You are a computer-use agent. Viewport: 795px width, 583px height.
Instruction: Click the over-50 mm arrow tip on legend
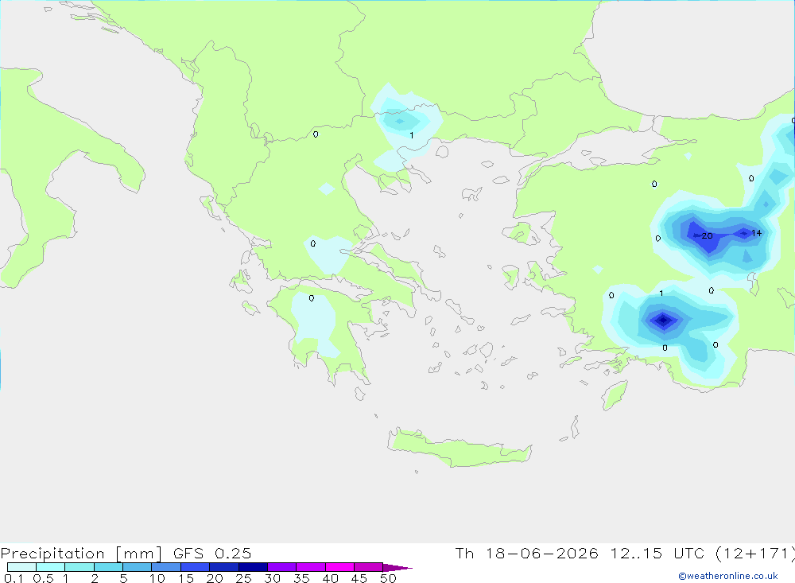pos(397,567)
